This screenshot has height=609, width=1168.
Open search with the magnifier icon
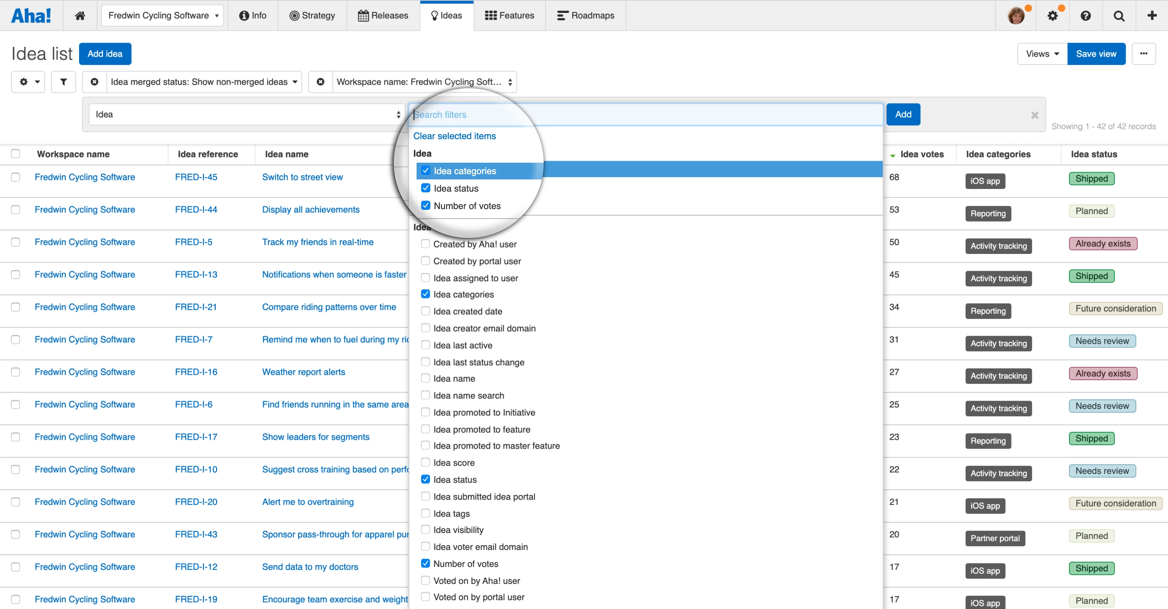click(x=1119, y=16)
